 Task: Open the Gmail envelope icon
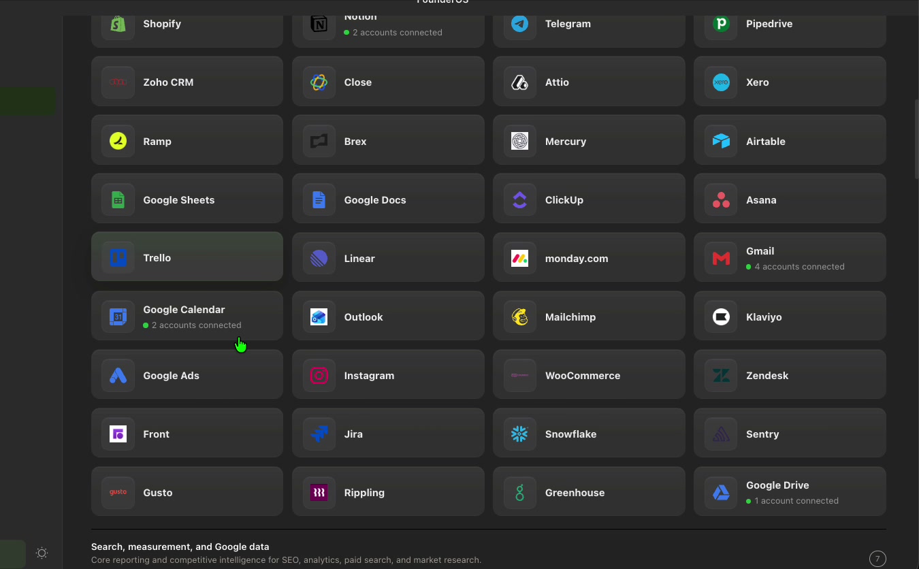tap(721, 258)
